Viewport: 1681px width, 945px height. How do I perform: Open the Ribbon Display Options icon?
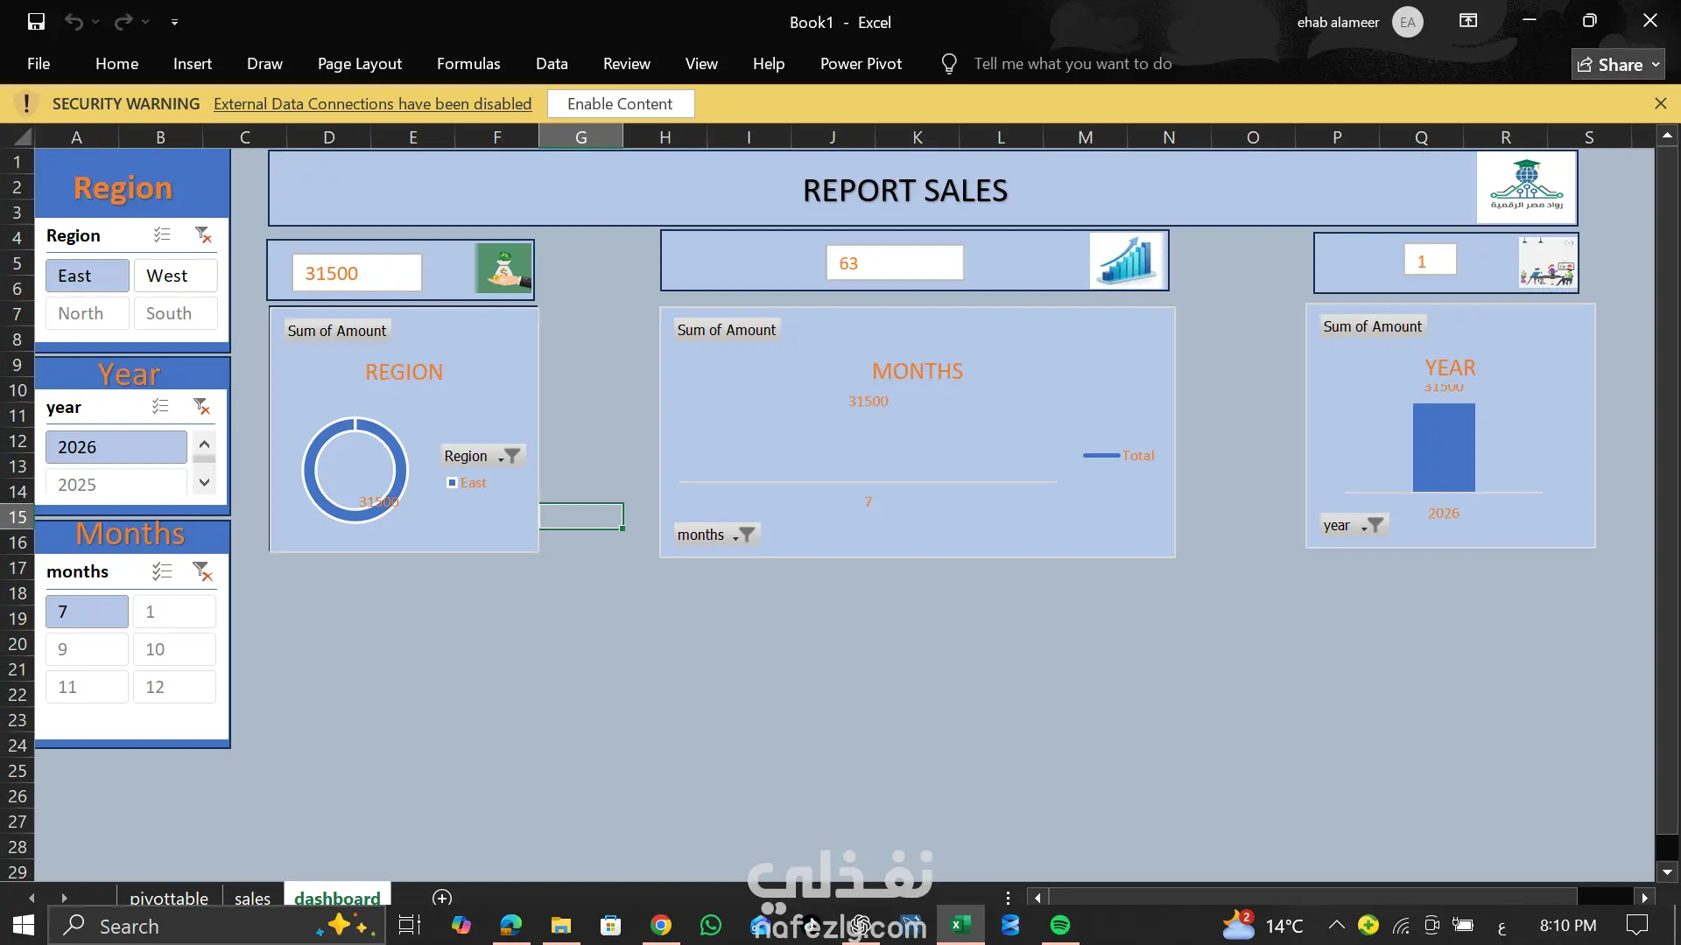pyautogui.click(x=1468, y=21)
